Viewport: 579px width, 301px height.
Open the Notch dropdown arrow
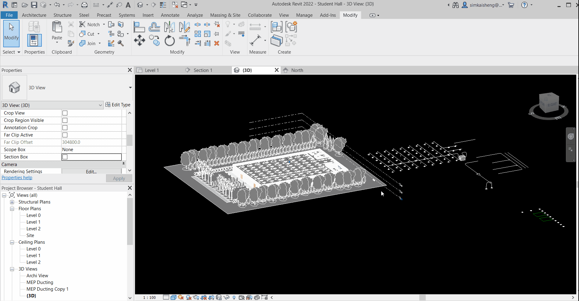click(x=104, y=24)
